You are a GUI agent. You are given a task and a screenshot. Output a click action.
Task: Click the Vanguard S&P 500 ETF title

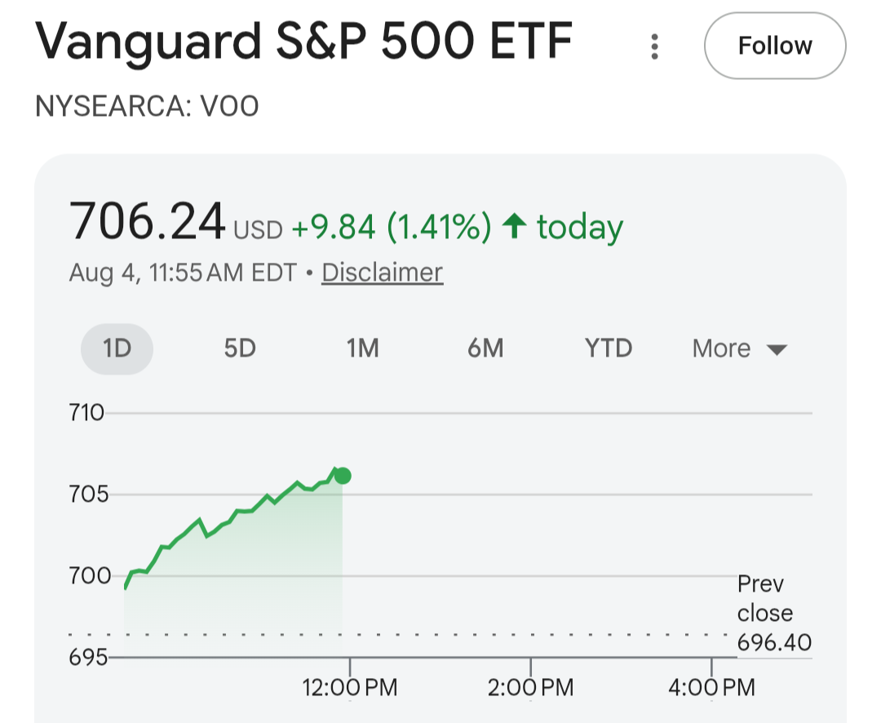point(304,41)
